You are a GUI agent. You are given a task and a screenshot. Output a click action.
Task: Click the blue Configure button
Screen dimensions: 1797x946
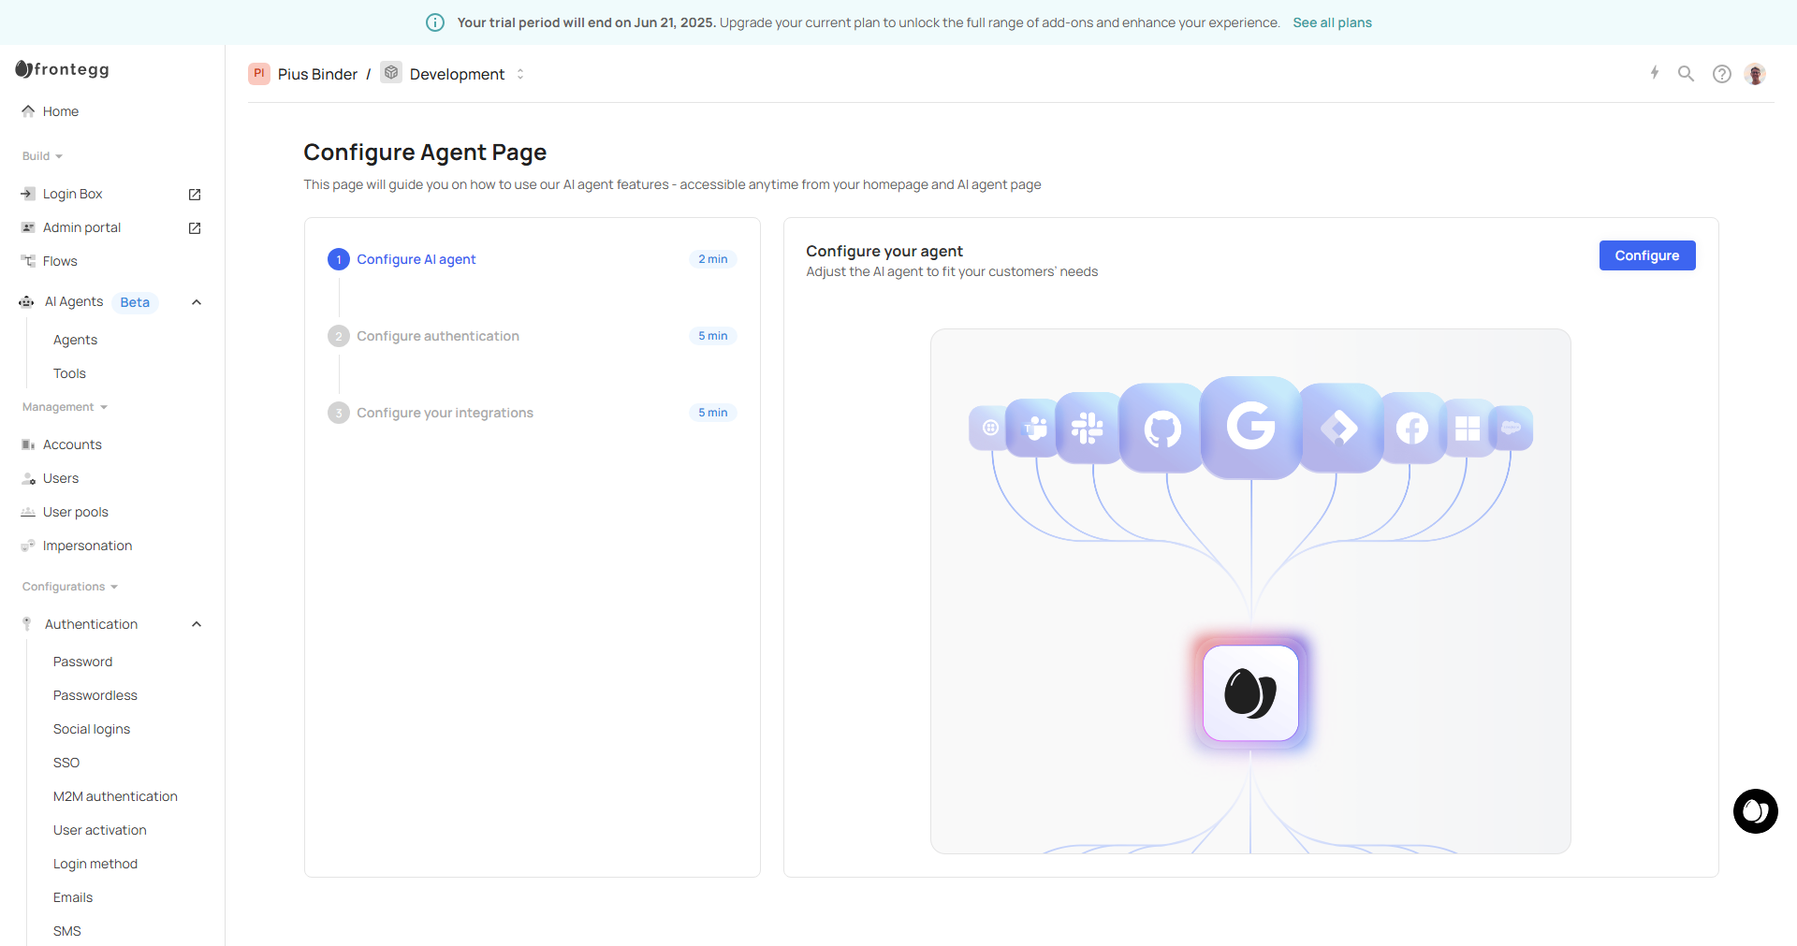point(1647,255)
